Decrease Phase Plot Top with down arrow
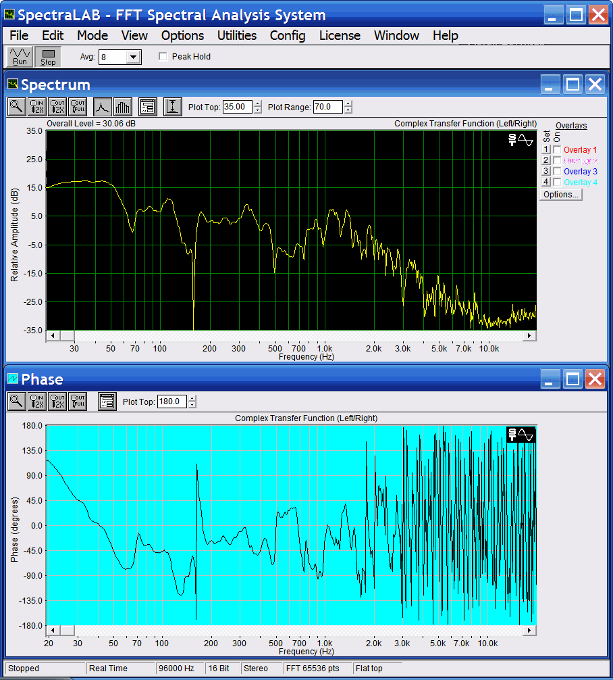The image size is (613, 680). coord(192,405)
